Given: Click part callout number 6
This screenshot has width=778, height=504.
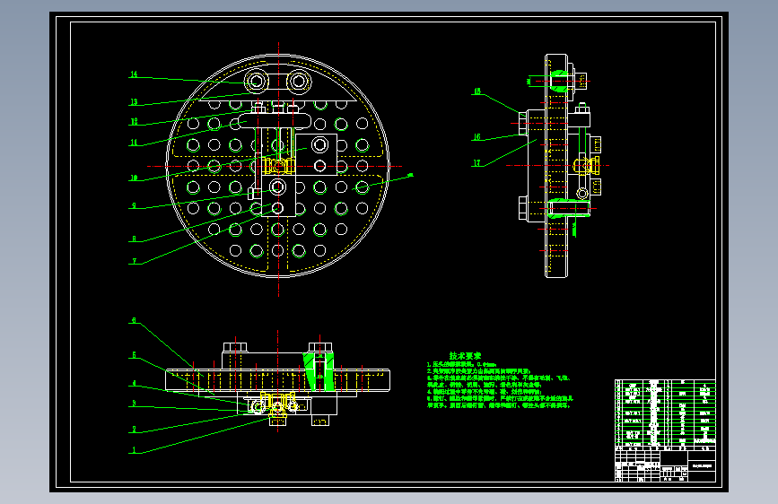Looking at the screenshot, I should [134, 320].
